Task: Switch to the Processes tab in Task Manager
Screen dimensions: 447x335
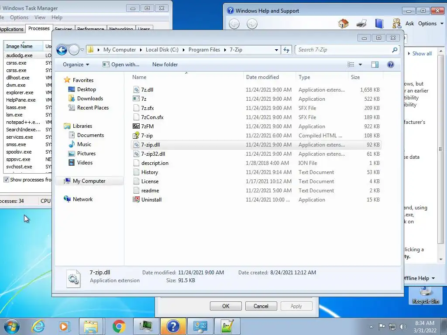Action: tap(39, 28)
